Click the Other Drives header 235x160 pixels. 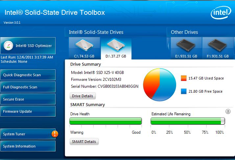coord(184,32)
